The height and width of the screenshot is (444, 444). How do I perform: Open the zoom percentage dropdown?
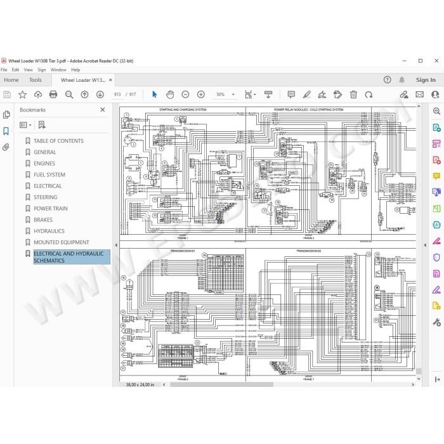[x=233, y=95]
